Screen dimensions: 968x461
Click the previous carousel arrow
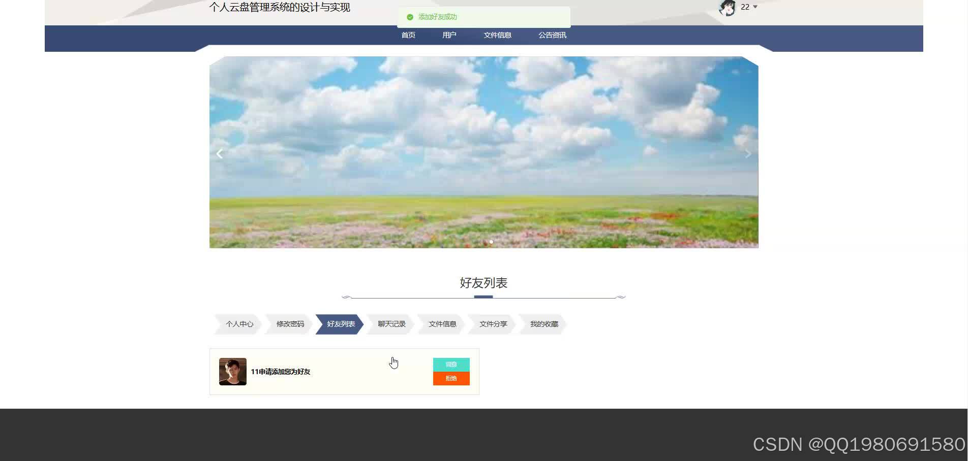tap(220, 153)
